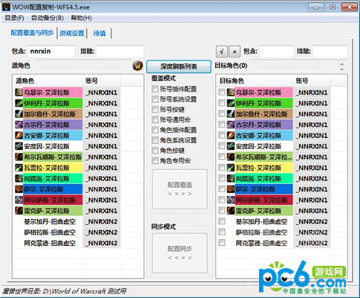Check target character 萨格拉斯-扭曲虚空 checkbox
Screen dimensions: 360x298
pos(222,232)
